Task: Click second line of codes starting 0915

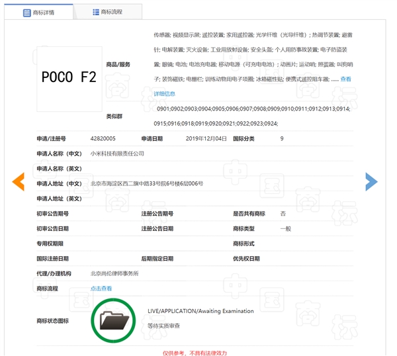Action: point(216,124)
